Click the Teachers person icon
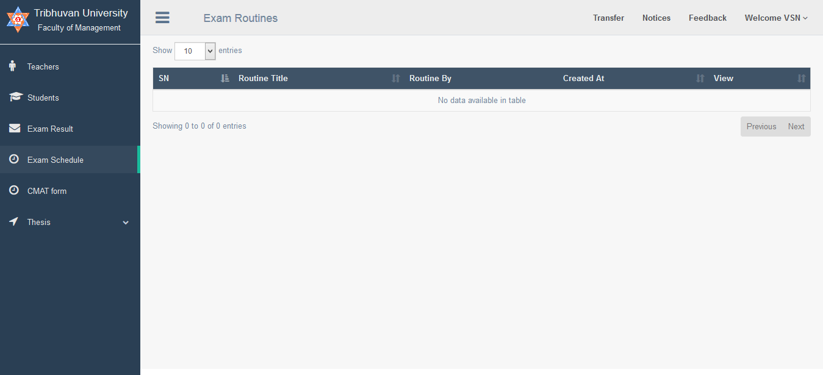The height and width of the screenshot is (375, 823). (13, 66)
